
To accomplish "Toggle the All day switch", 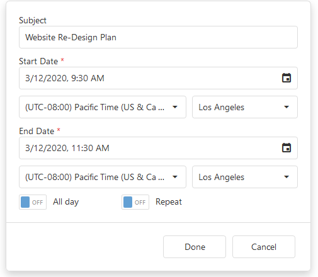I will 33,202.
